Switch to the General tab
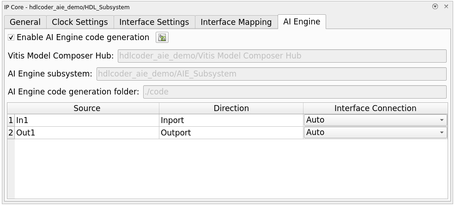Viewport: 455px width, 206px height. (25, 22)
